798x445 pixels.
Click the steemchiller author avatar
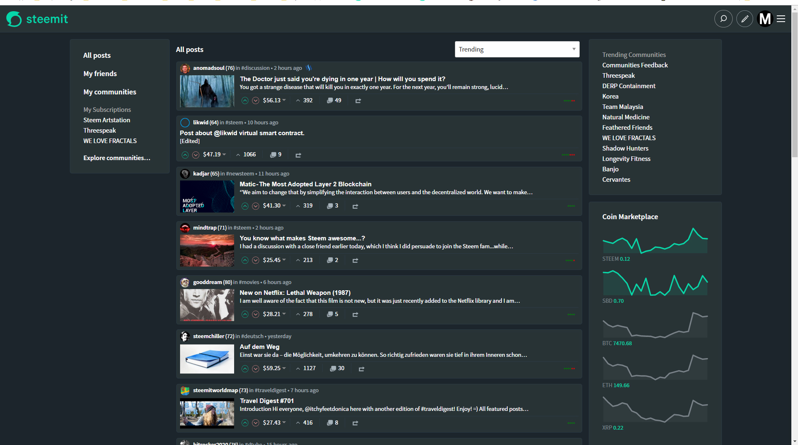click(185, 336)
